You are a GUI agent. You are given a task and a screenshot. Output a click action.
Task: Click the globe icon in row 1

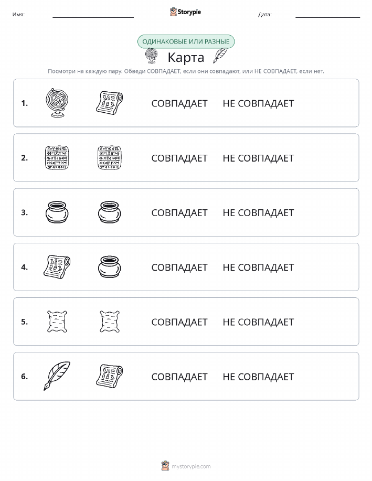click(57, 103)
